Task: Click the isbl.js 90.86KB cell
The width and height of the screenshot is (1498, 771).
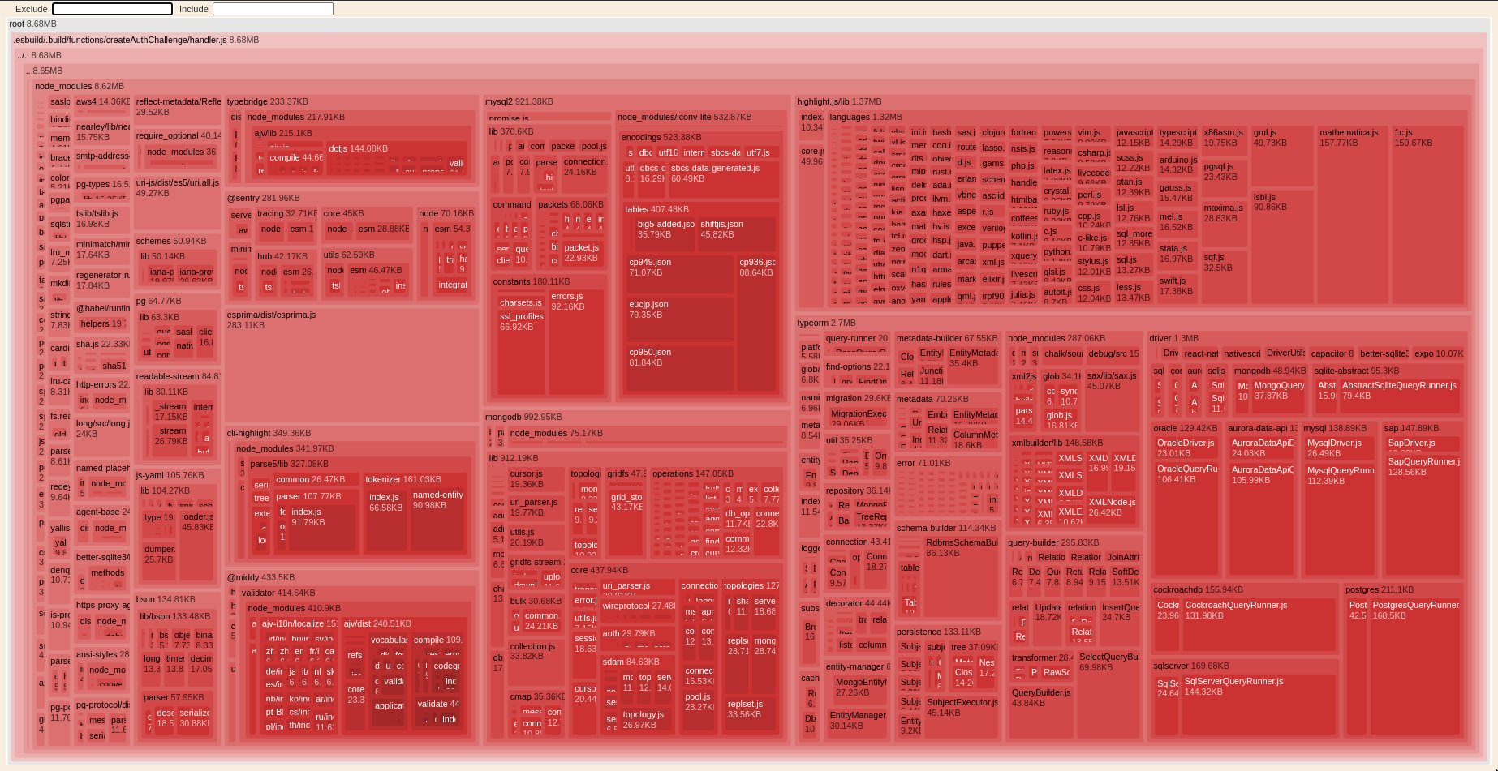Action: pos(1281,247)
